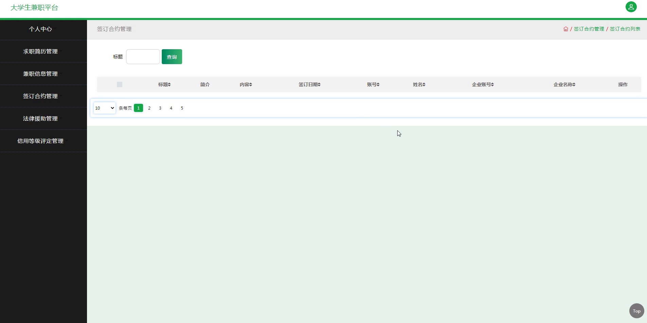647x323 pixels.
Task: Expand the 个人中心 sidebar section
Action: coord(40,29)
